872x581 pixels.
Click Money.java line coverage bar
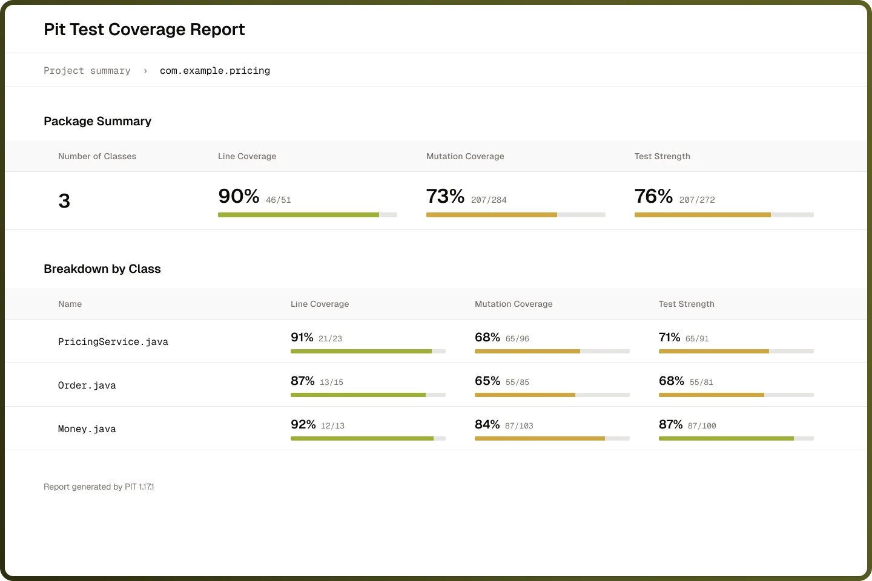pos(368,438)
